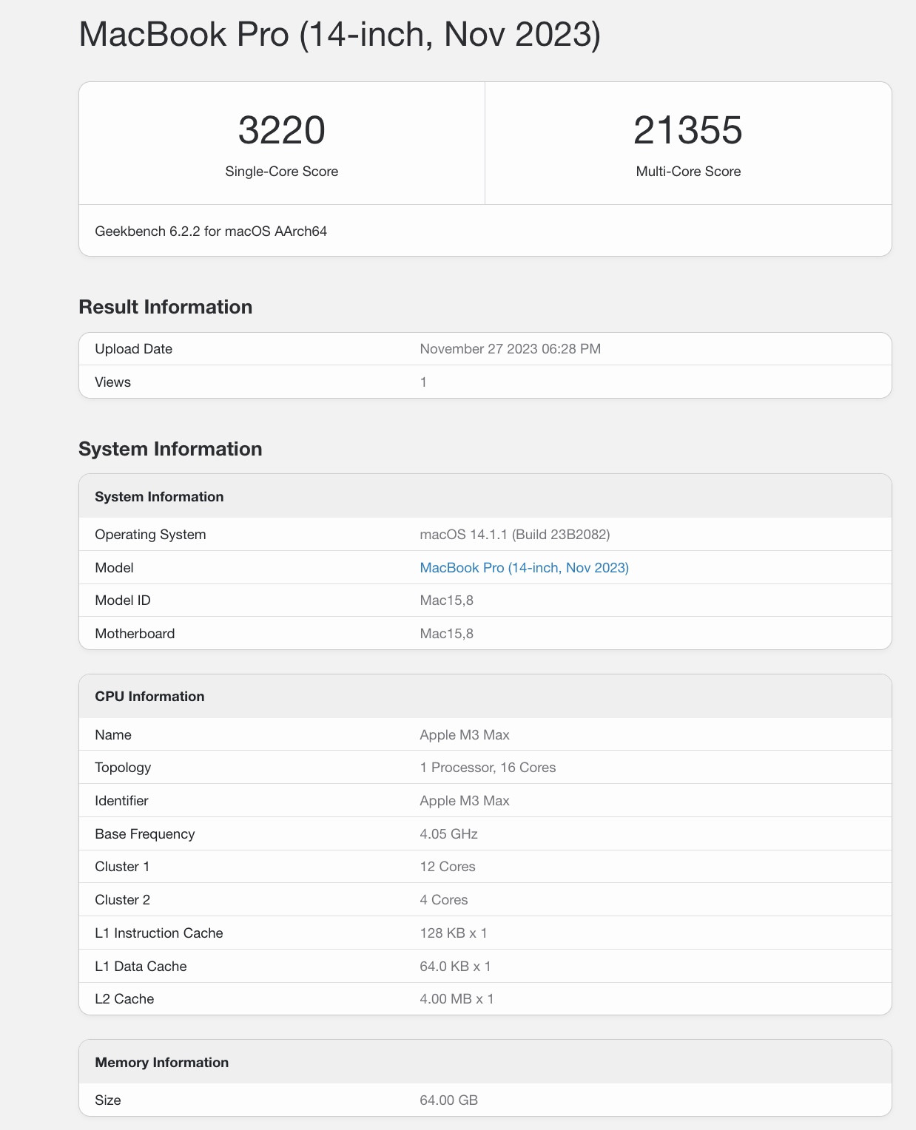The width and height of the screenshot is (916, 1130).
Task: Select the Apple M3 Max CPU name
Action: coord(464,734)
